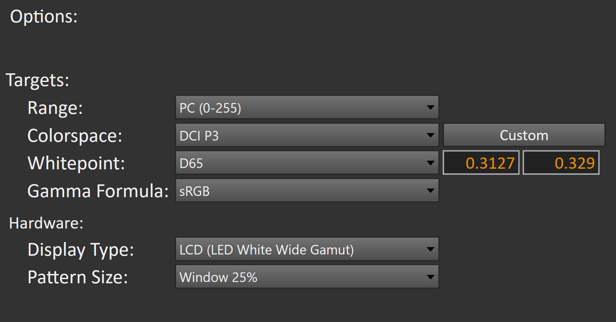The height and width of the screenshot is (322, 616).
Task: Open the Colorspace dropdown set to DCI P3
Action: click(x=301, y=135)
